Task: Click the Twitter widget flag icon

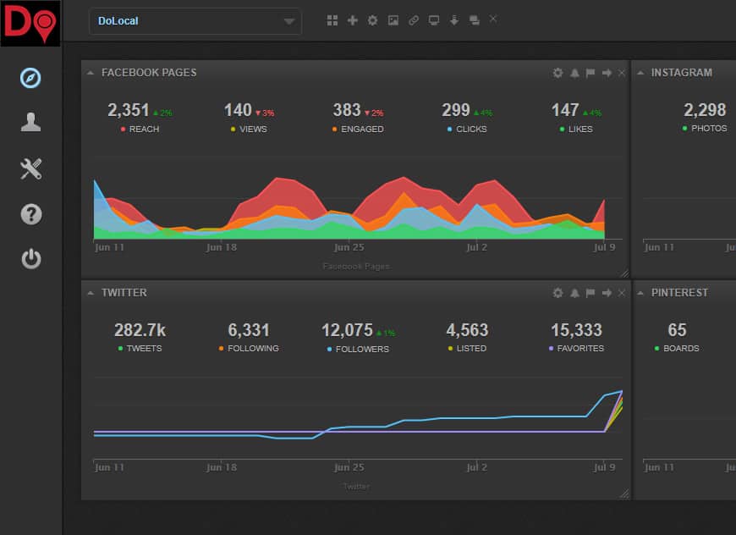Action: (590, 293)
